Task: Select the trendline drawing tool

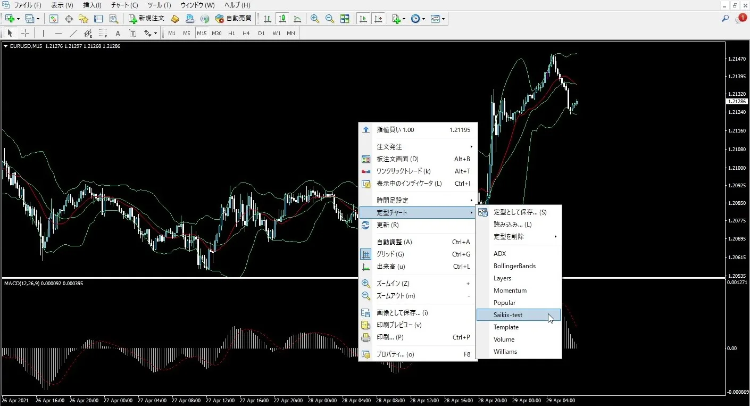Action: pos(73,33)
